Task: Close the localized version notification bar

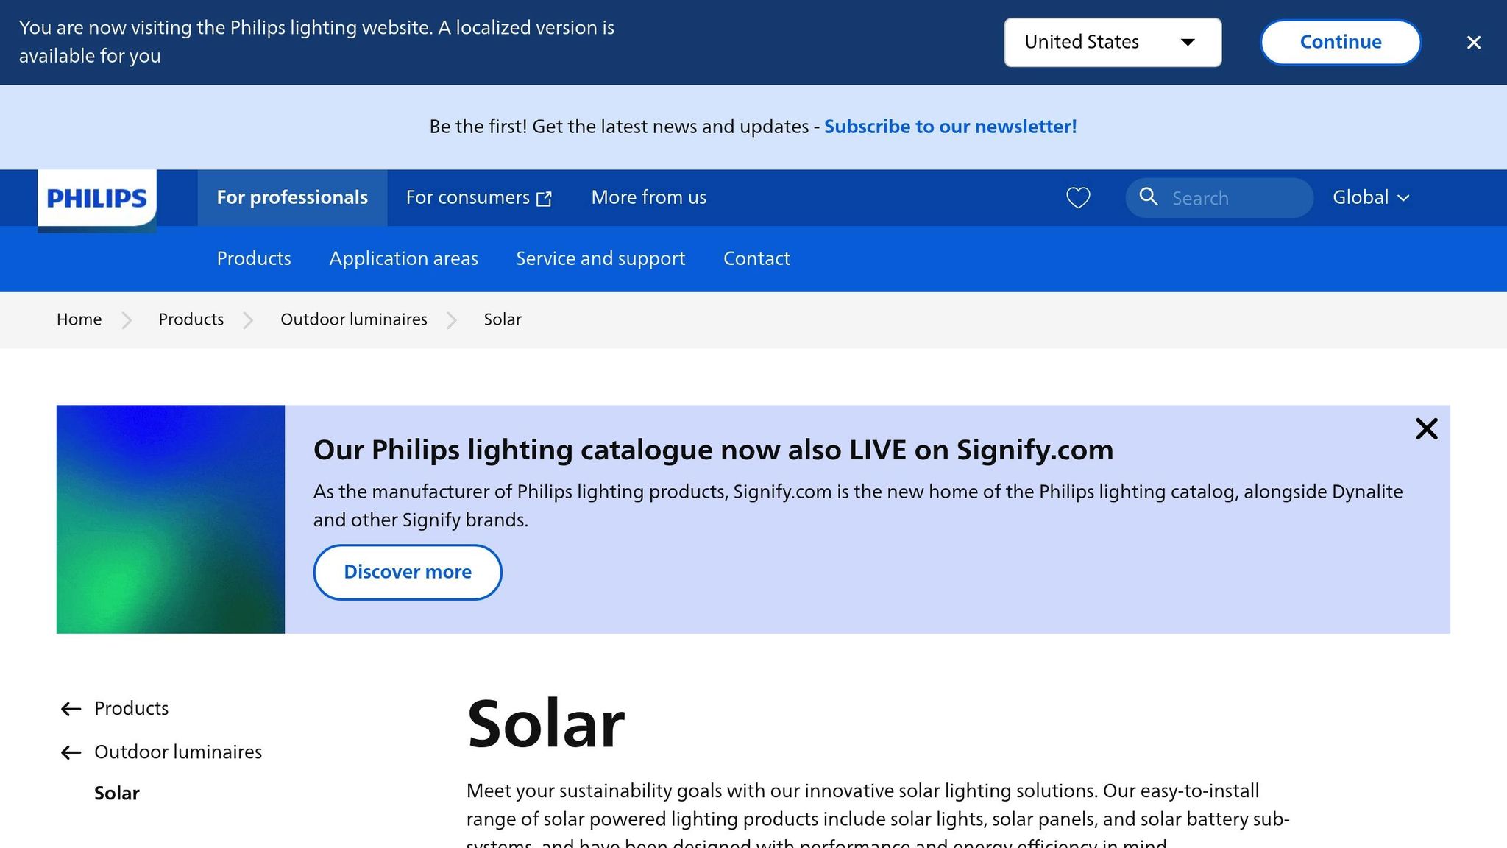Action: click(x=1474, y=42)
